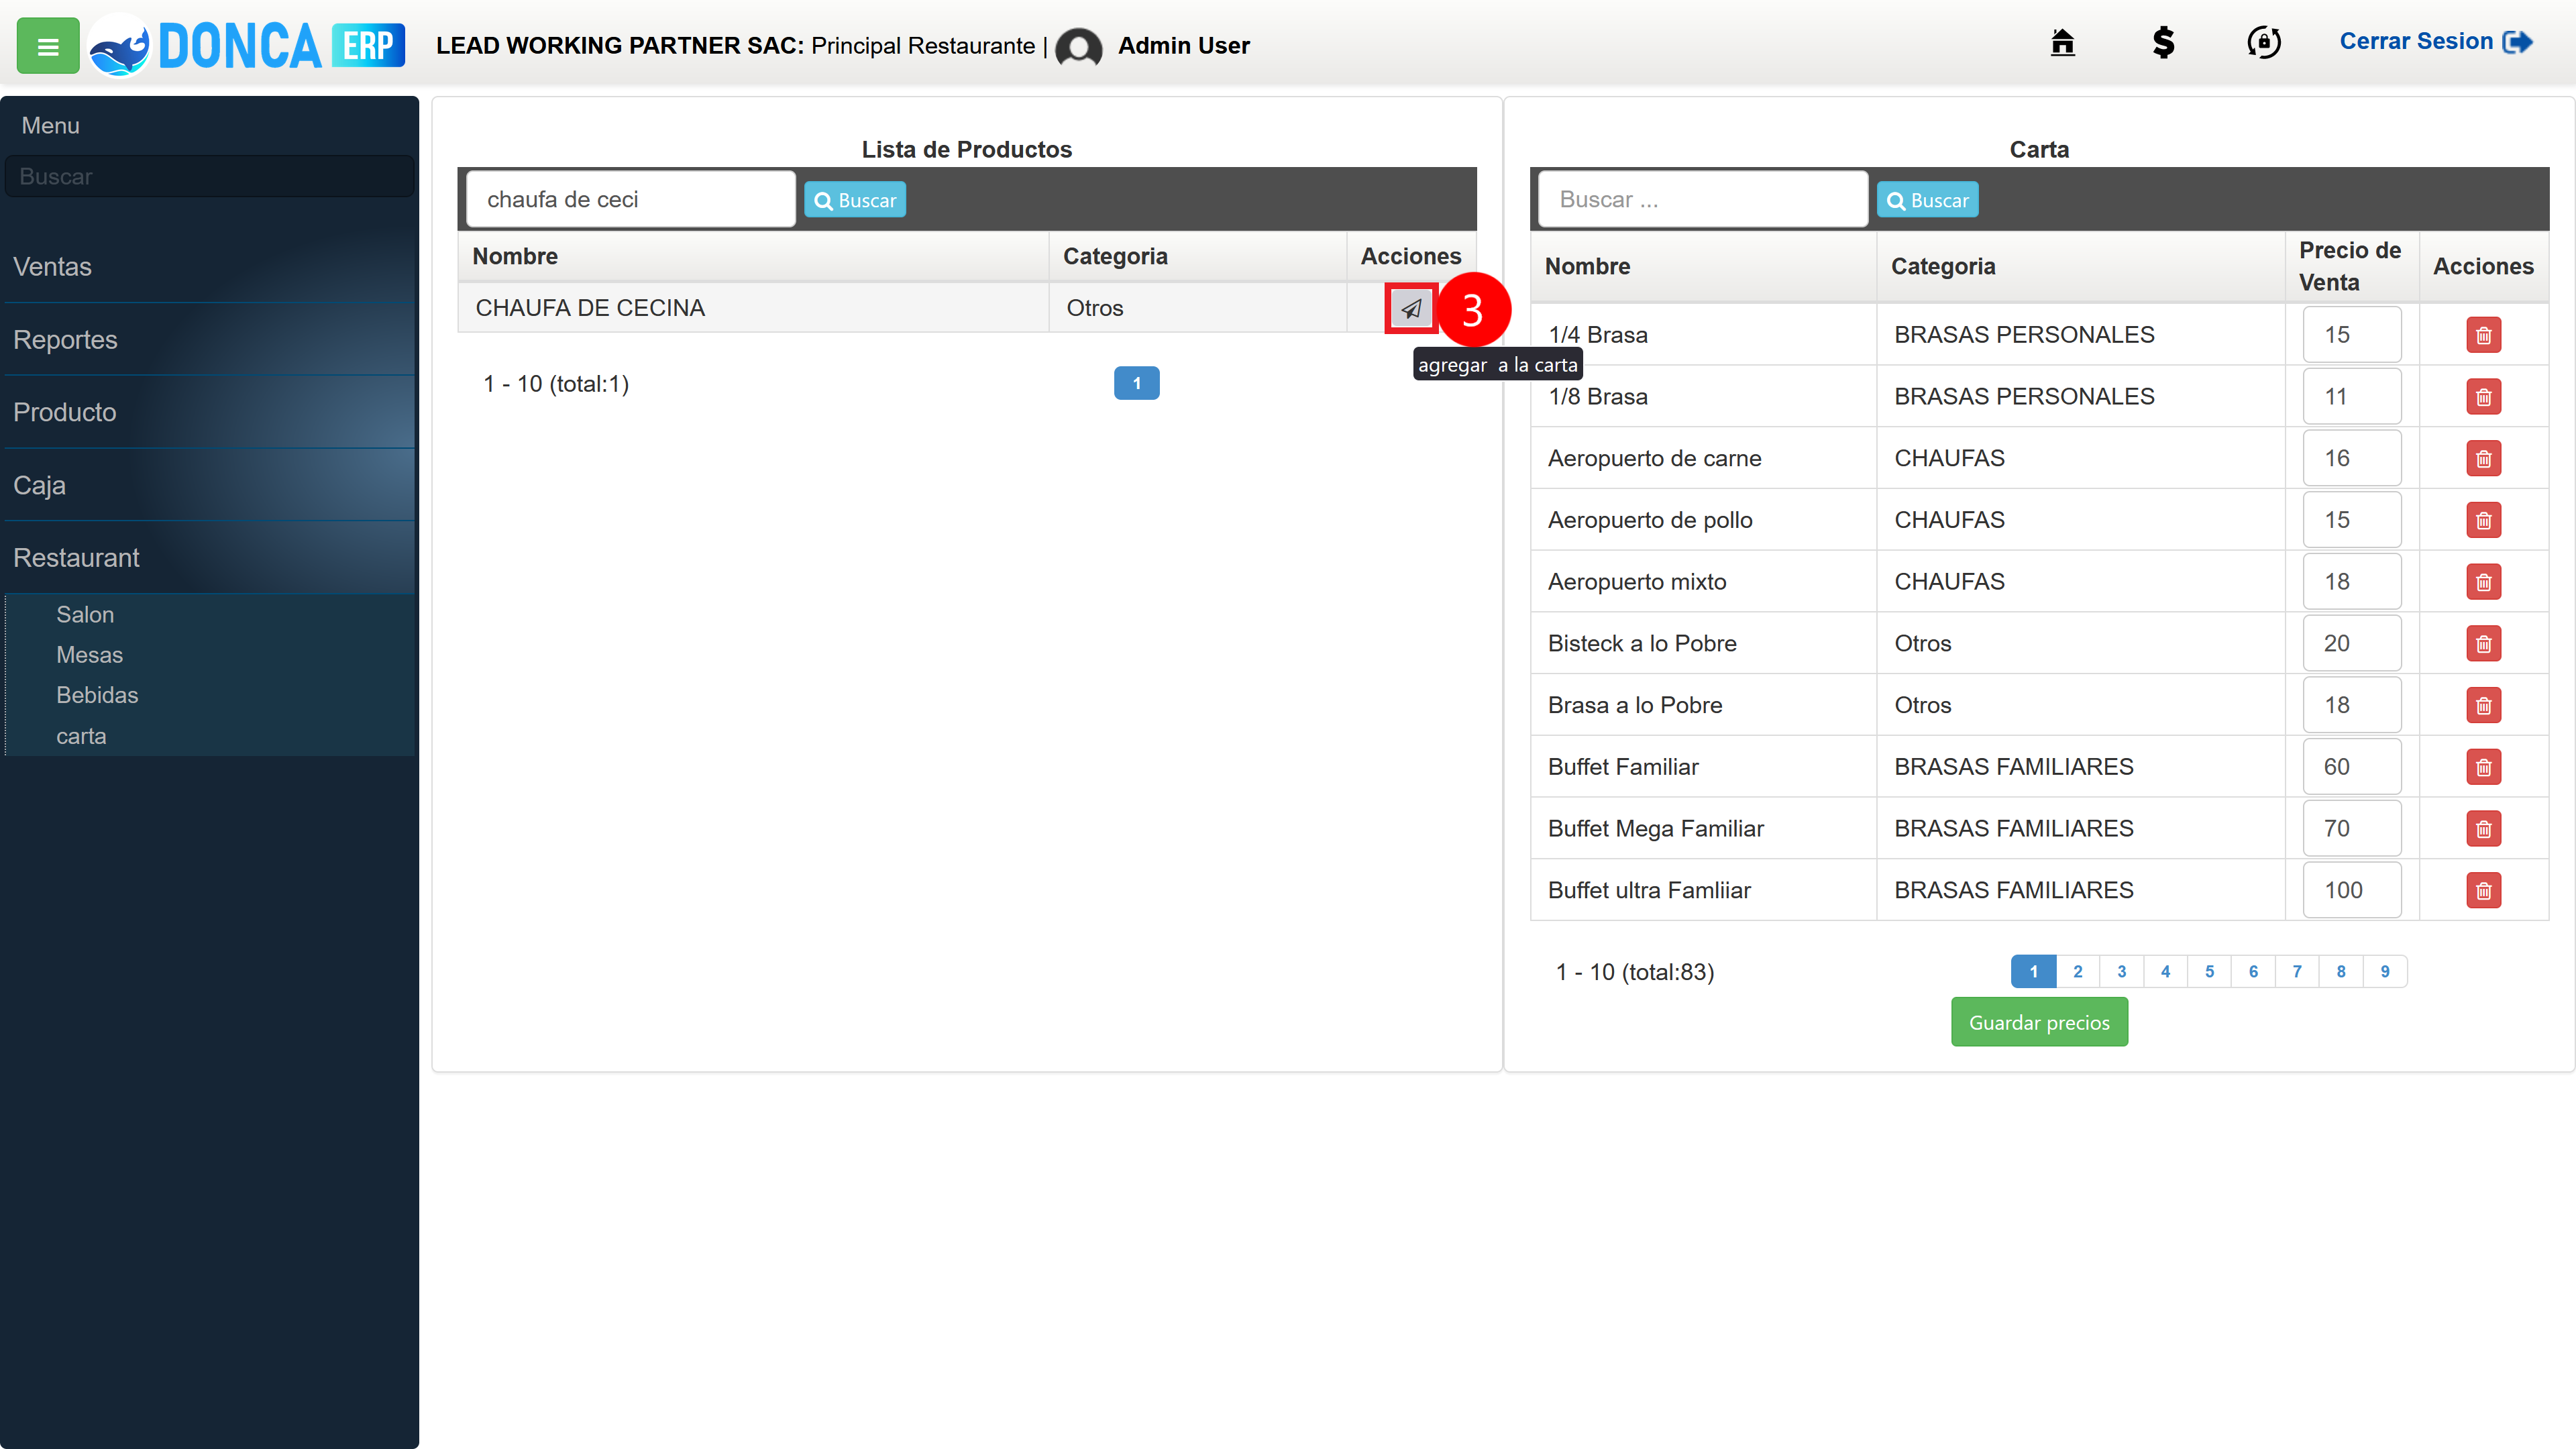2576x1449 pixels.
Task: Toggle the green hamburger menu button
Action: tap(47, 46)
